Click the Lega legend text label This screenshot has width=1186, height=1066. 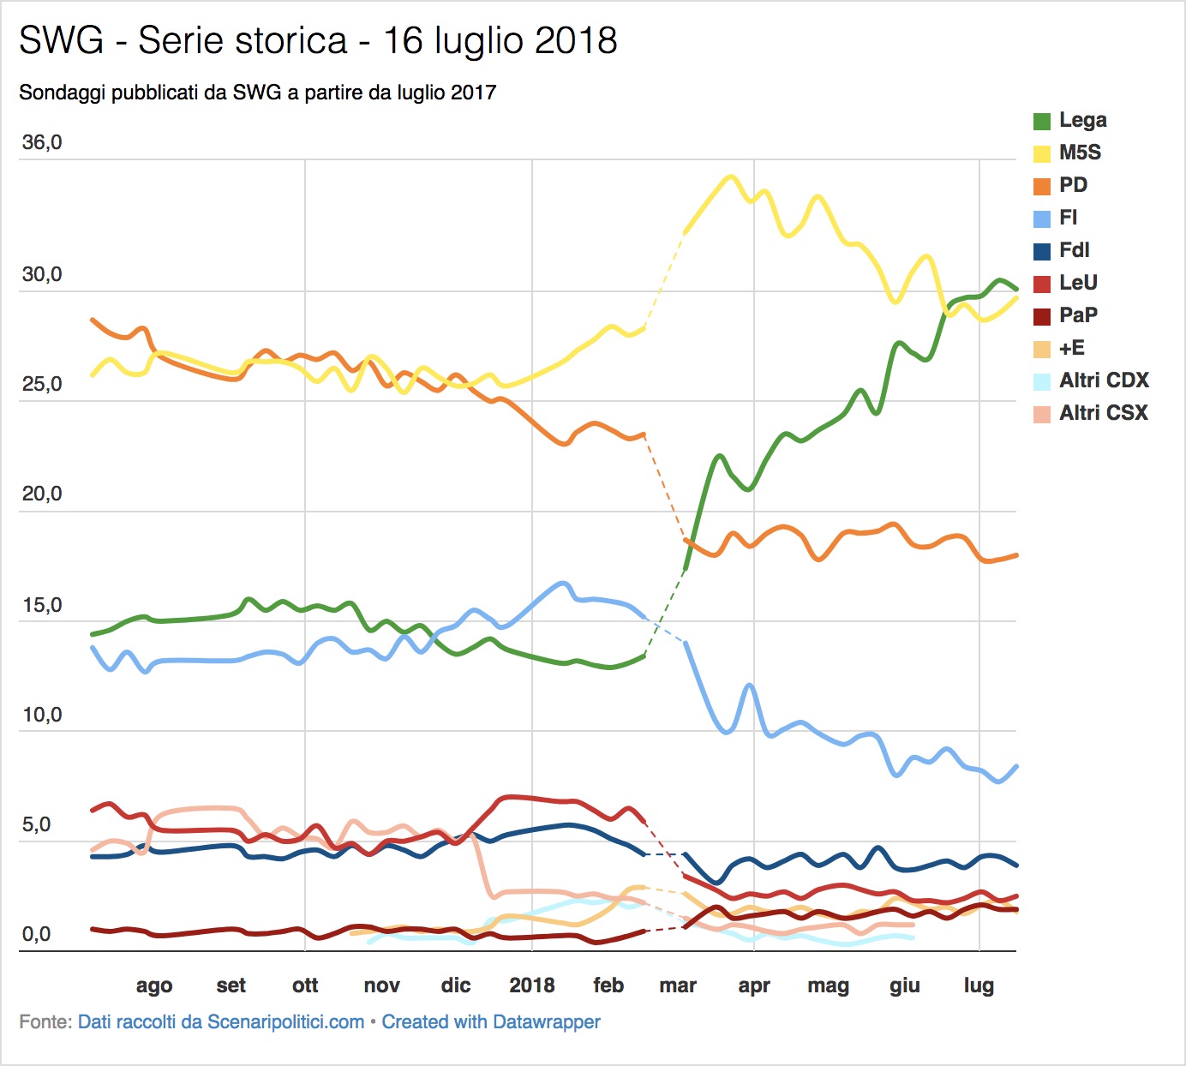point(1083,121)
